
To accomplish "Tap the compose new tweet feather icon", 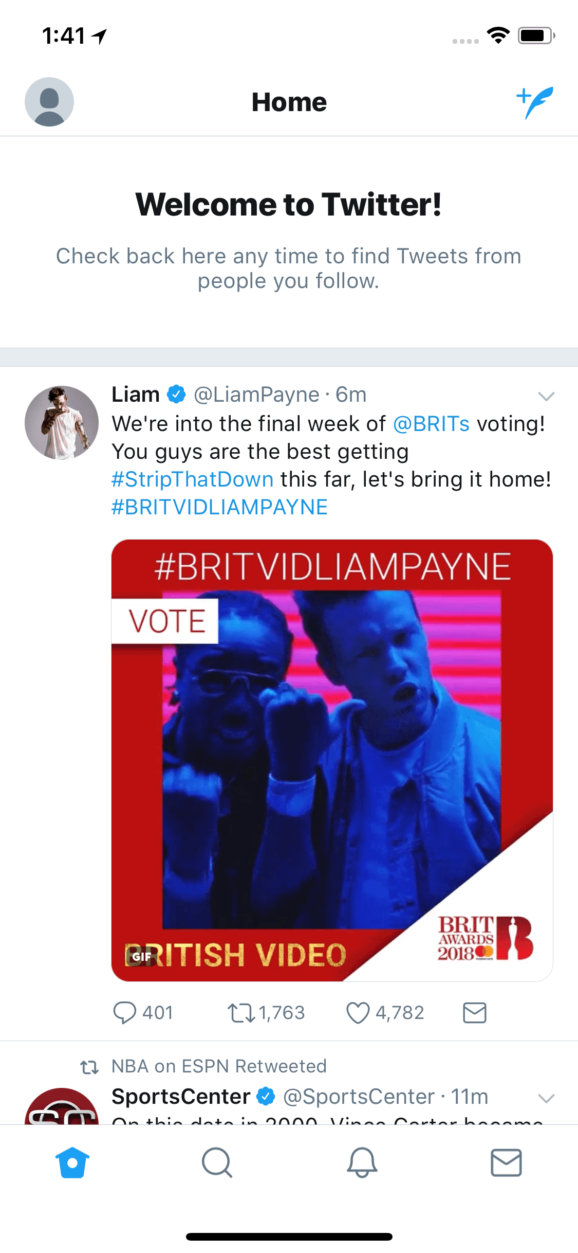I will (x=535, y=102).
